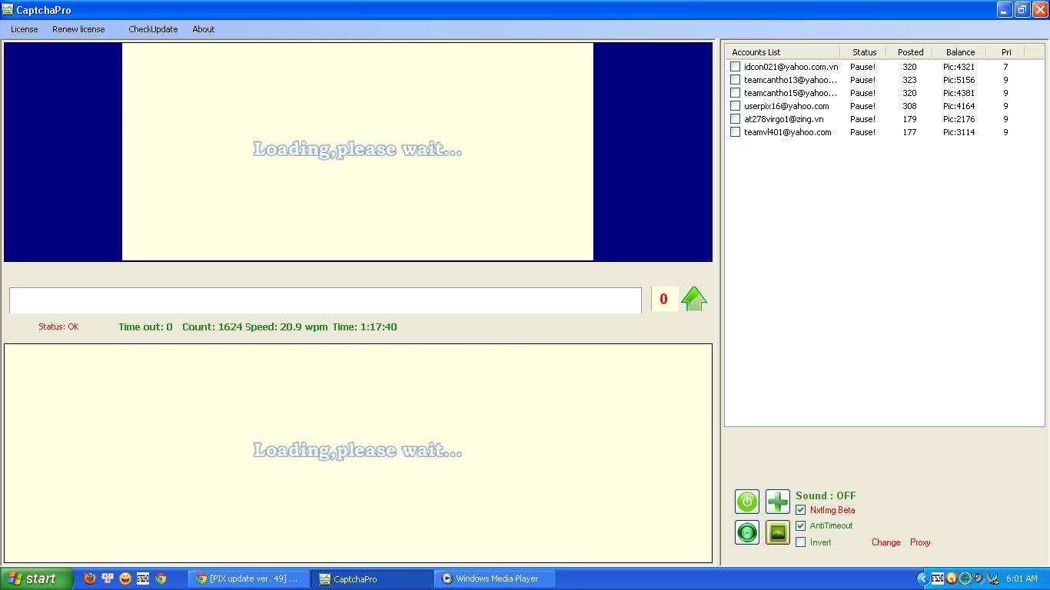Click the Time out: 0 statistic

click(145, 326)
